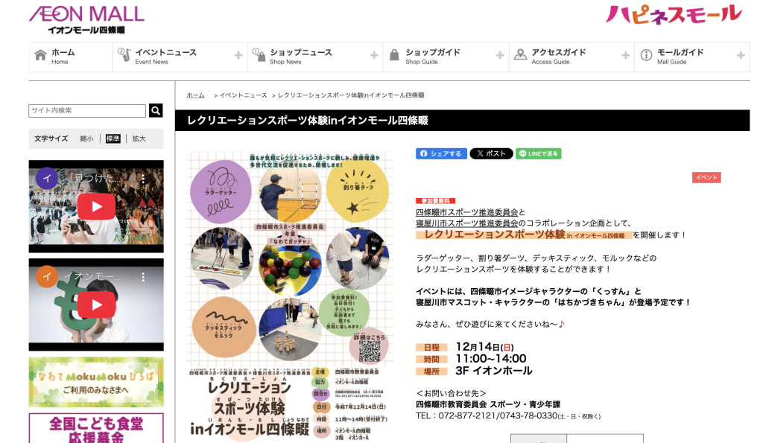Click the Shop Guide bag icon
Image resolution: width=763 pixels, height=443 pixels.
coord(393,55)
